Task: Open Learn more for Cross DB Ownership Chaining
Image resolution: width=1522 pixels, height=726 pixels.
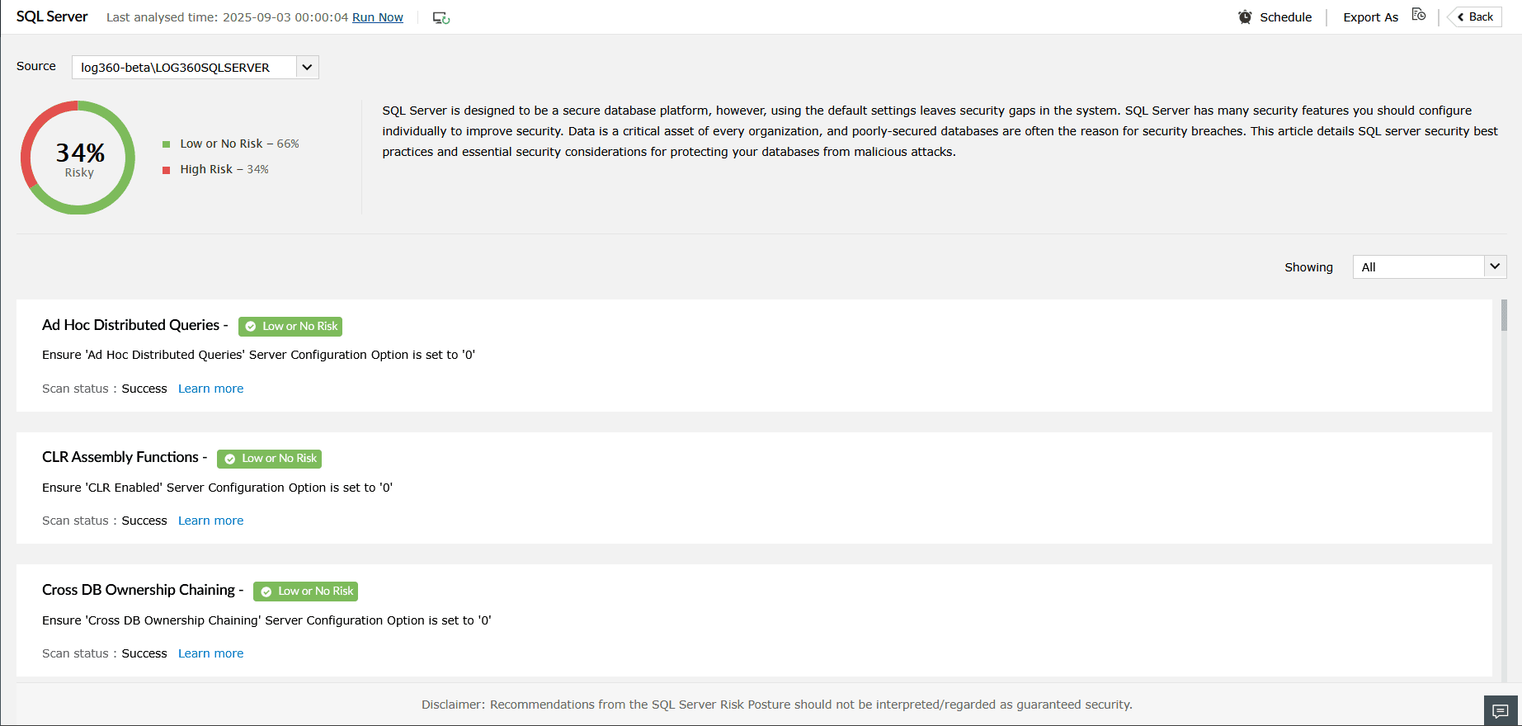Action: [210, 653]
